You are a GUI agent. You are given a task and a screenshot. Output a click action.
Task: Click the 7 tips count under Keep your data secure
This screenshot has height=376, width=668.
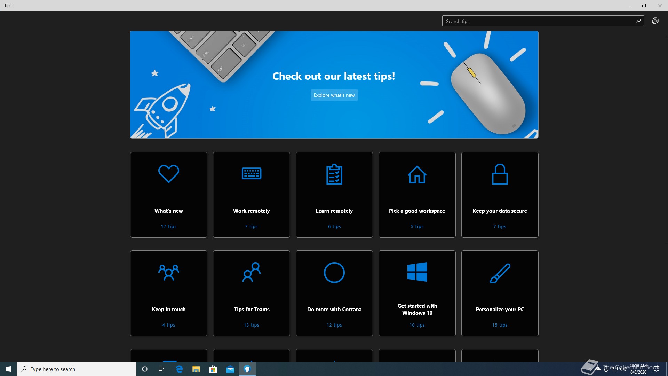click(500, 227)
